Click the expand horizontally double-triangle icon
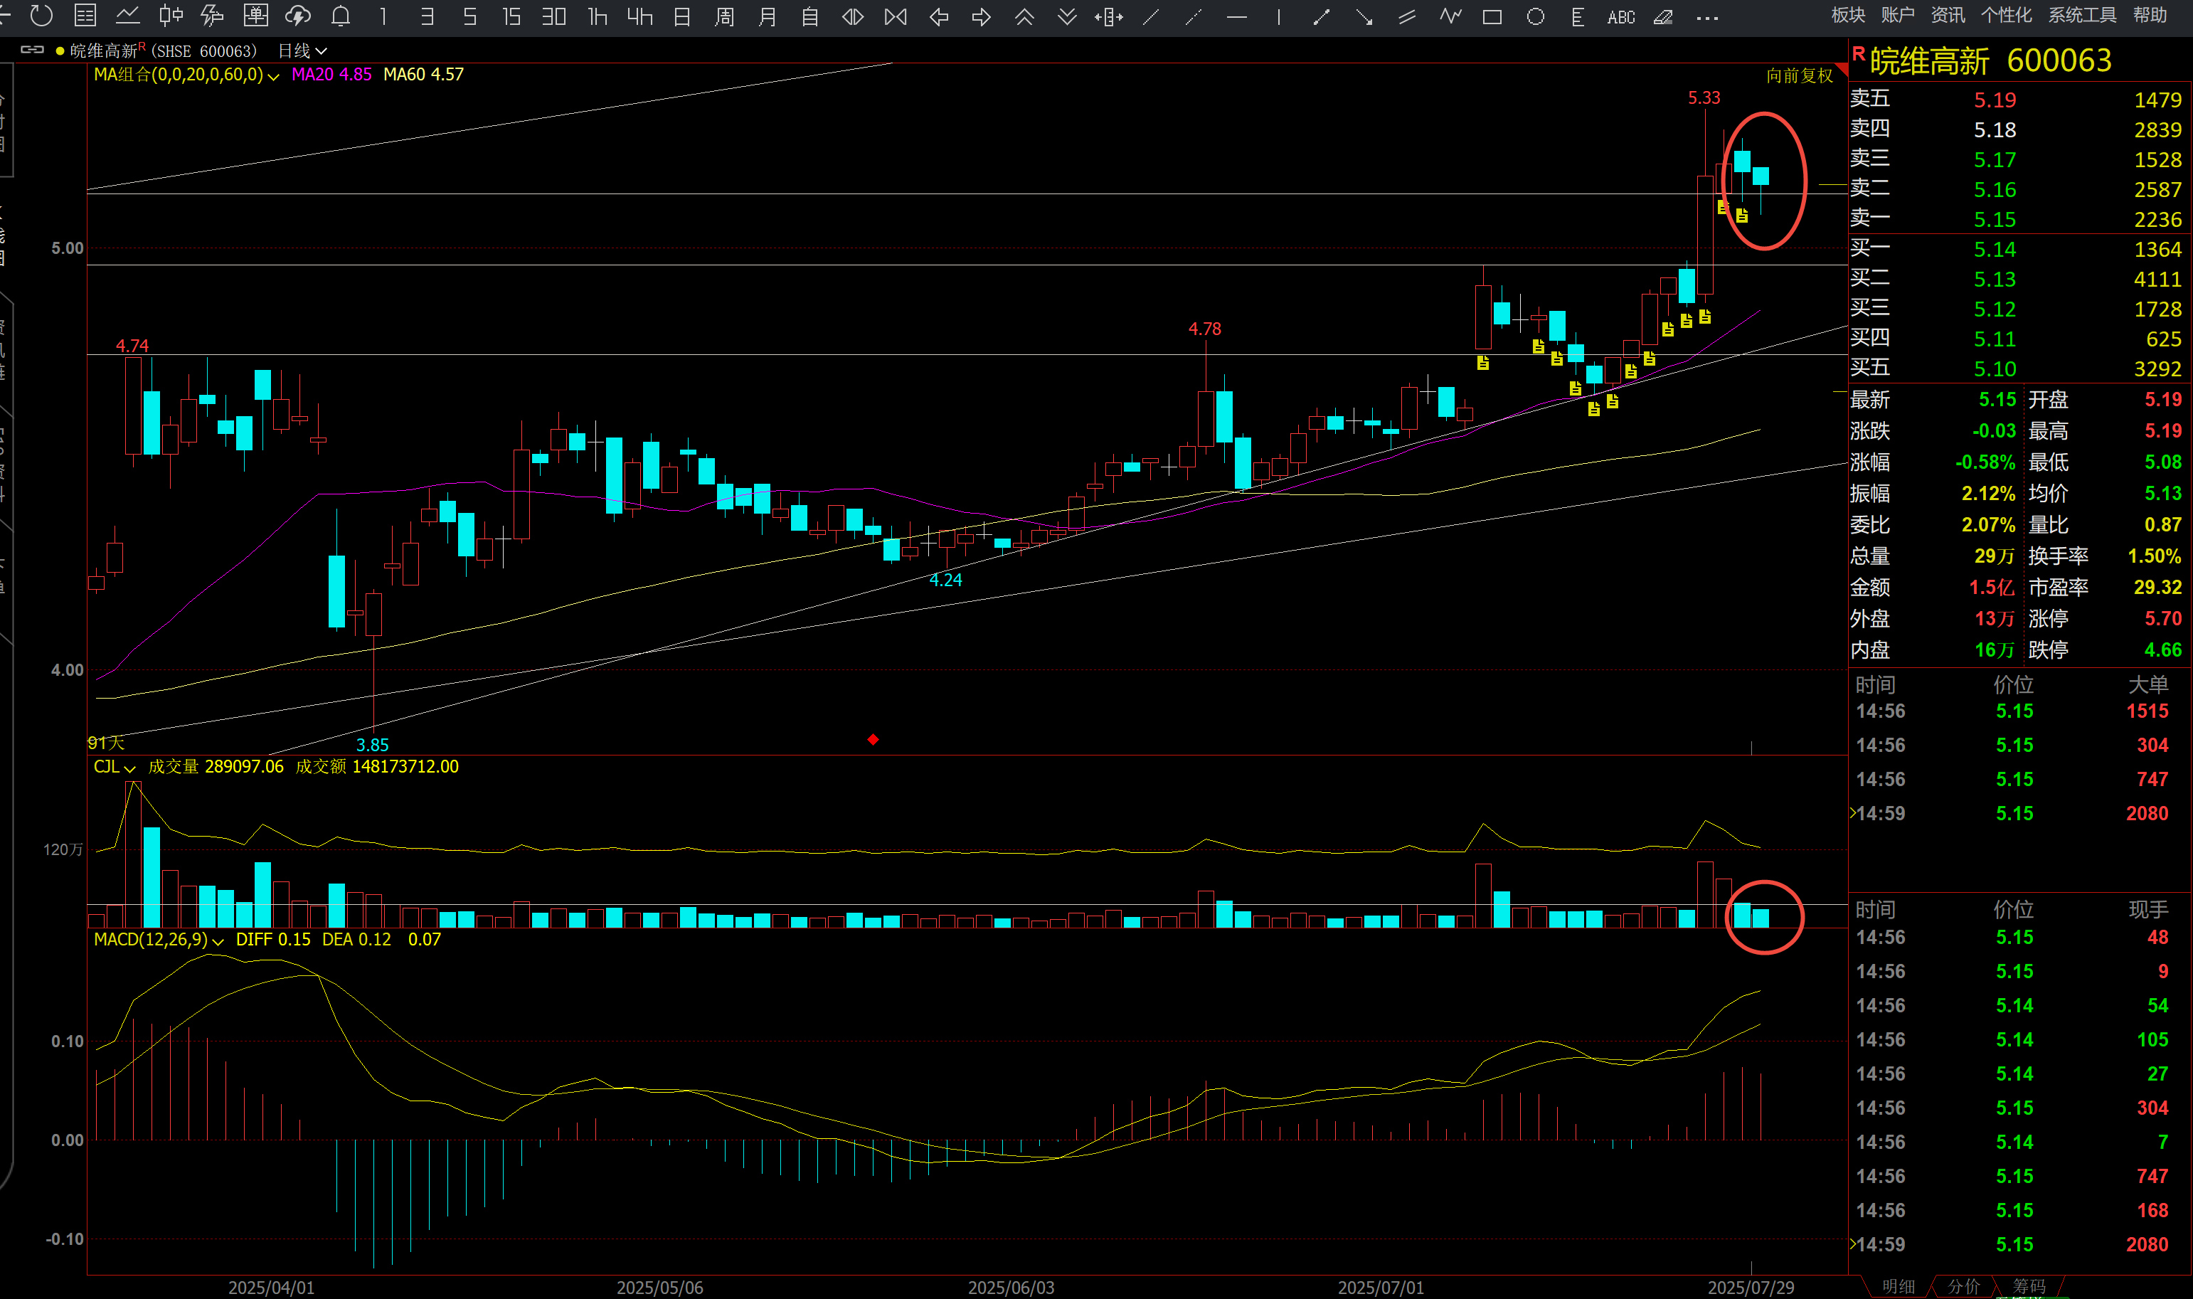 click(853, 16)
